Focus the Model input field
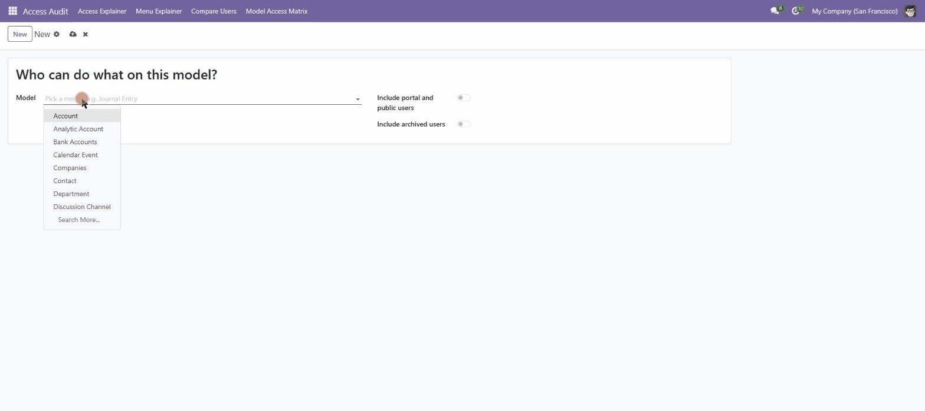This screenshot has width=925, height=411. (199, 99)
